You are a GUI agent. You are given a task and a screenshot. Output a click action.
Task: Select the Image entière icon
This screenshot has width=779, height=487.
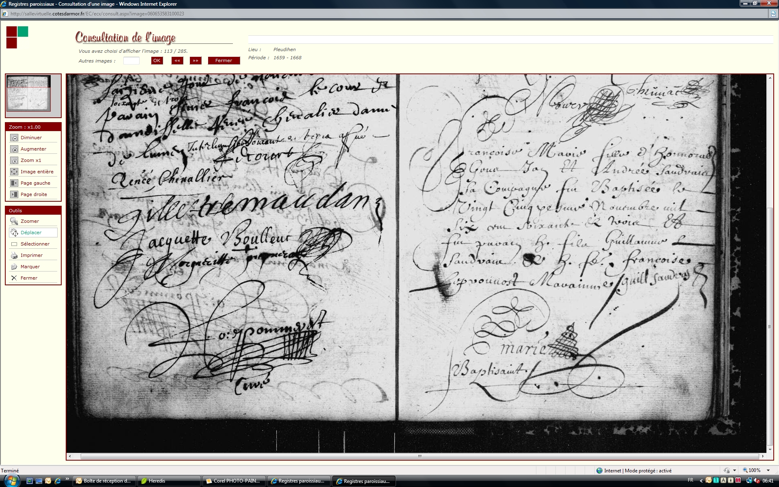click(x=14, y=172)
